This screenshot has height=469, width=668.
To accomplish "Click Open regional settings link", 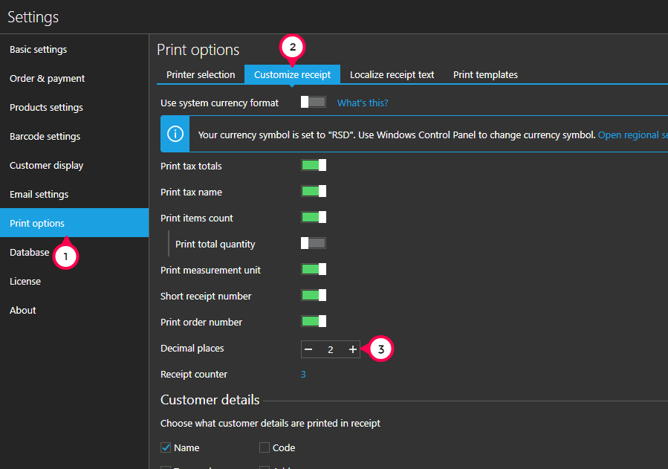I will coord(632,135).
